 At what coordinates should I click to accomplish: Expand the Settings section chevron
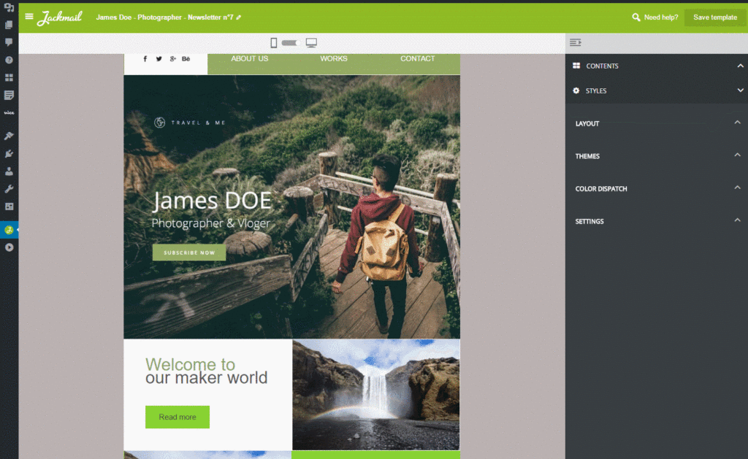tap(738, 220)
